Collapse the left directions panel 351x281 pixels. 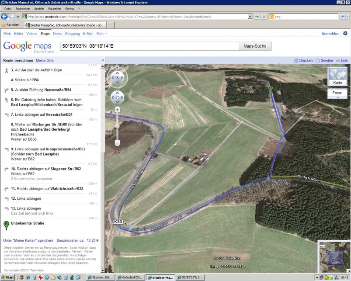103,60
